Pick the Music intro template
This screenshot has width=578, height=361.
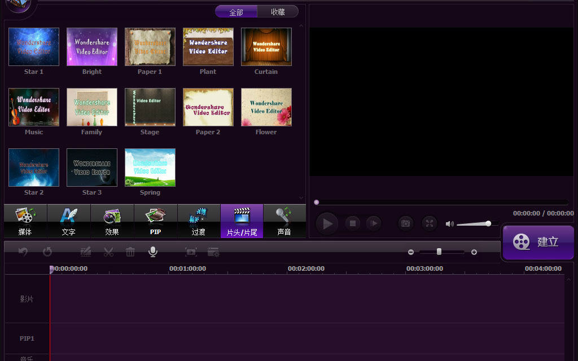34,107
